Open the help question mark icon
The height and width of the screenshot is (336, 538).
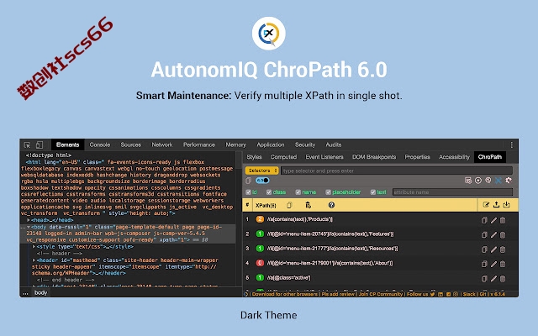tap(331, 205)
